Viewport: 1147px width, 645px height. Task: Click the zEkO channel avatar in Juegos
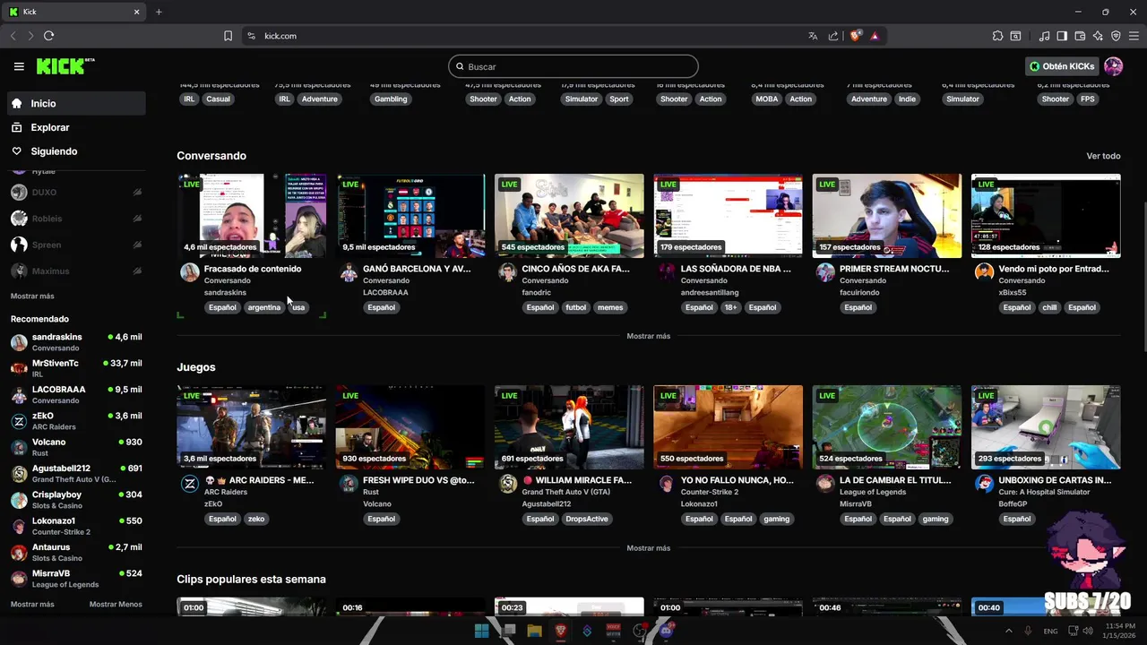[x=189, y=484]
